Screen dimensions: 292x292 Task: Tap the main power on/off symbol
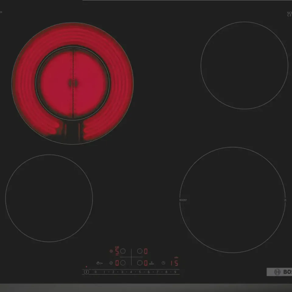[x=86, y=272]
